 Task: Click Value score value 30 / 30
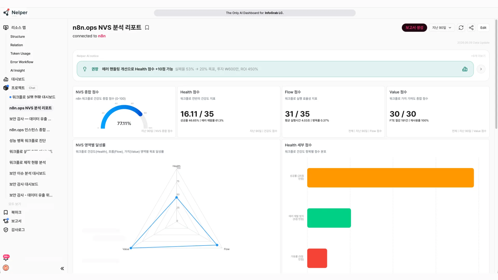(403, 114)
